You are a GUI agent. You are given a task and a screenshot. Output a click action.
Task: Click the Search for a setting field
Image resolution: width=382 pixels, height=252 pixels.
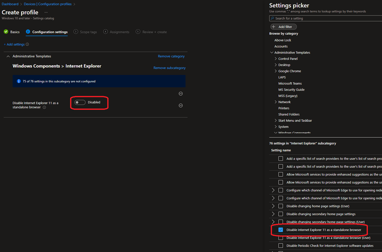click(x=326, y=18)
